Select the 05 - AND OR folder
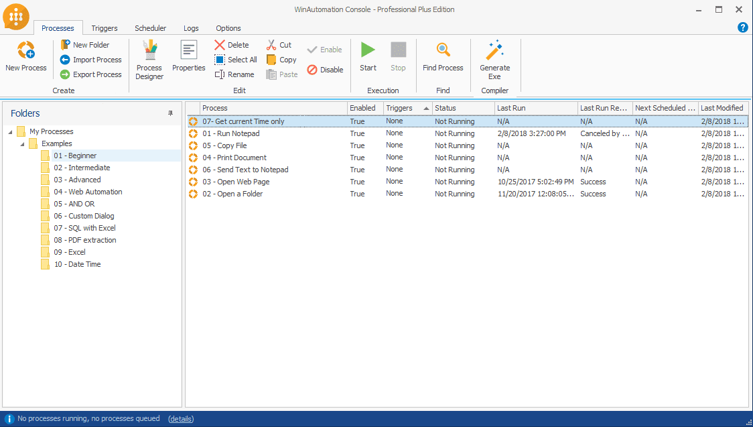The image size is (753, 427). coord(74,204)
